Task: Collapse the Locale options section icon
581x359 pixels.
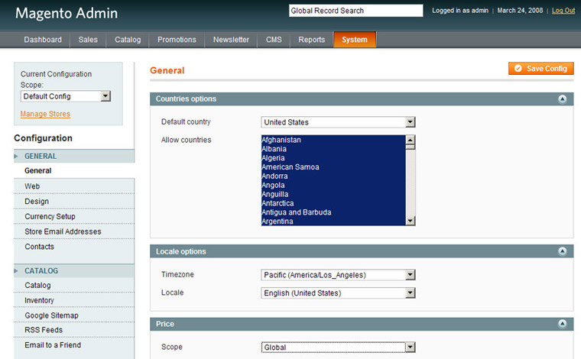Action: (x=562, y=251)
